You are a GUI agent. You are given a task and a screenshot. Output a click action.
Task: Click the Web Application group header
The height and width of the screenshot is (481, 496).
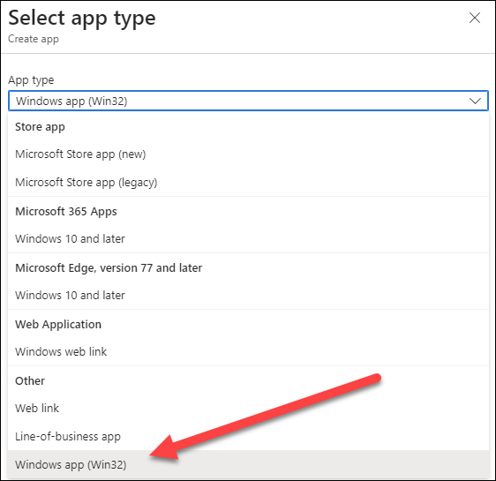tap(58, 325)
